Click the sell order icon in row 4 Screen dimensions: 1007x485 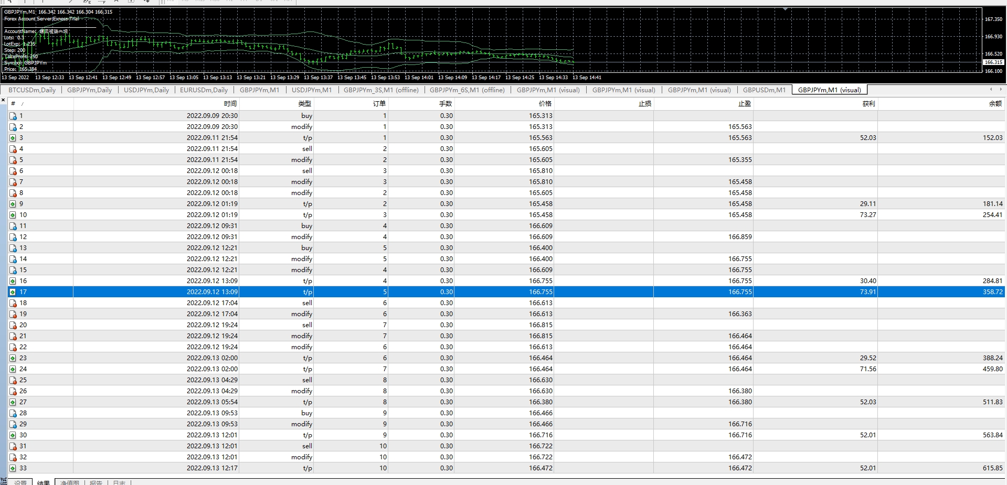point(13,149)
